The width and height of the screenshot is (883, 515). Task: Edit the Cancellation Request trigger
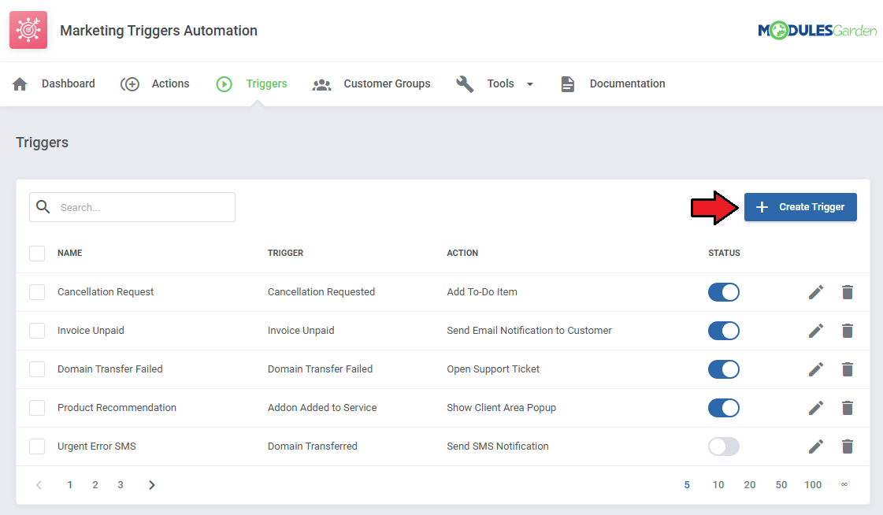tap(815, 292)
